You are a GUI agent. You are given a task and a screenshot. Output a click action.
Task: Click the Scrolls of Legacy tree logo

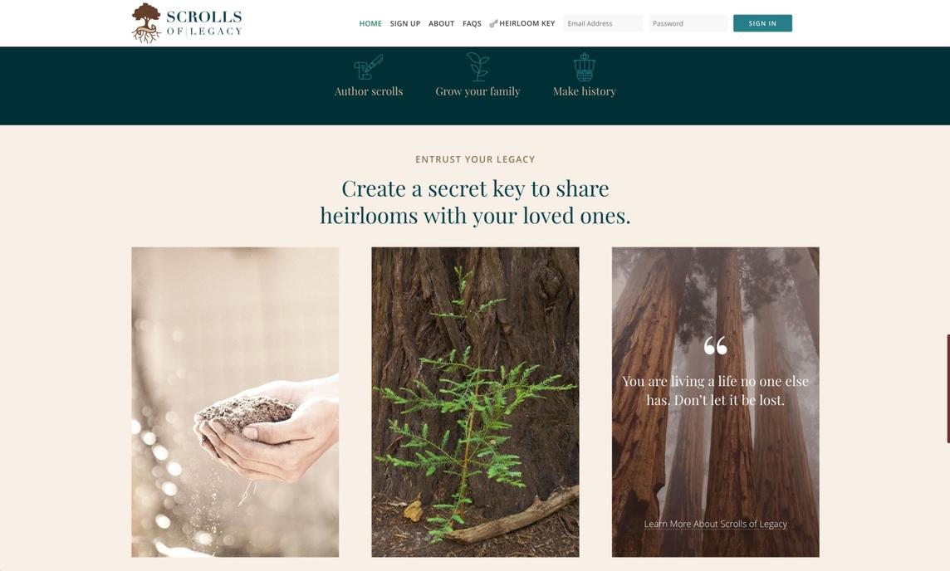coord(146,23)
